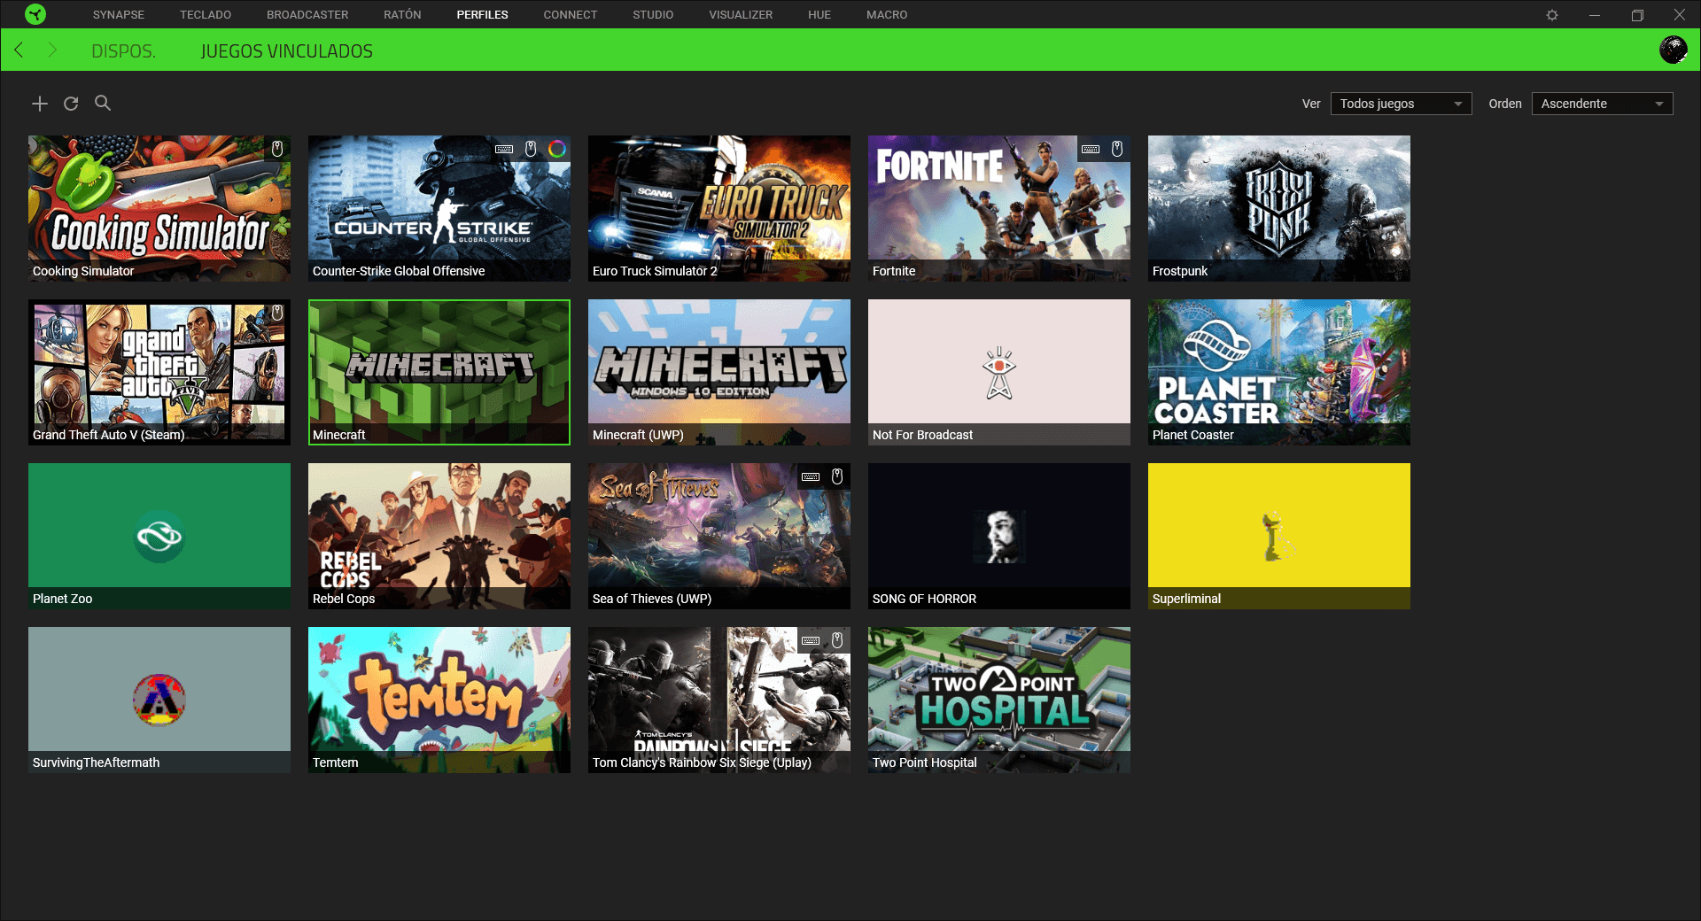This screenshot has height=921, width=1701.
Task: Open settings gear icon
Action: coord(1552,15)
